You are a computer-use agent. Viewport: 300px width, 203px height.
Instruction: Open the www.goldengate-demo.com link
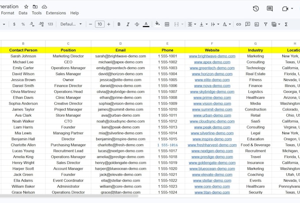(212, 163)
